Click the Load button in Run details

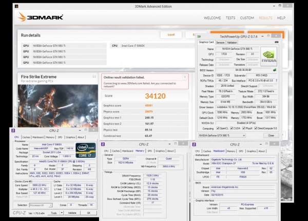pos(171,35)
